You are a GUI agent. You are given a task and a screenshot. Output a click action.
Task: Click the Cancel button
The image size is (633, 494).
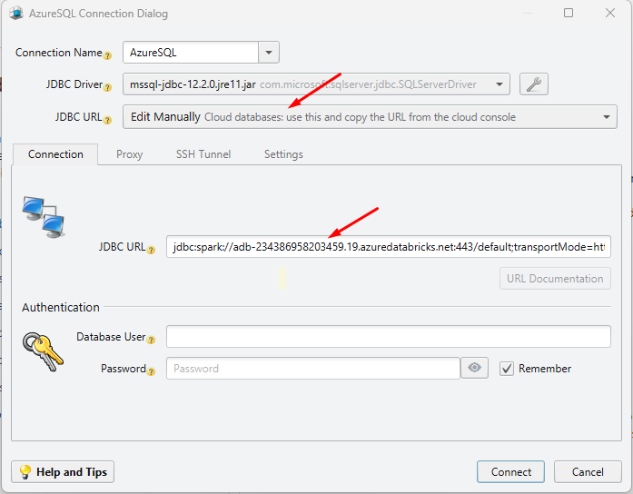(588, 472)
